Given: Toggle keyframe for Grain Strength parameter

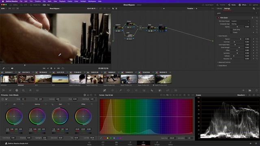Looking at the screenshot, I should (253, 47).
